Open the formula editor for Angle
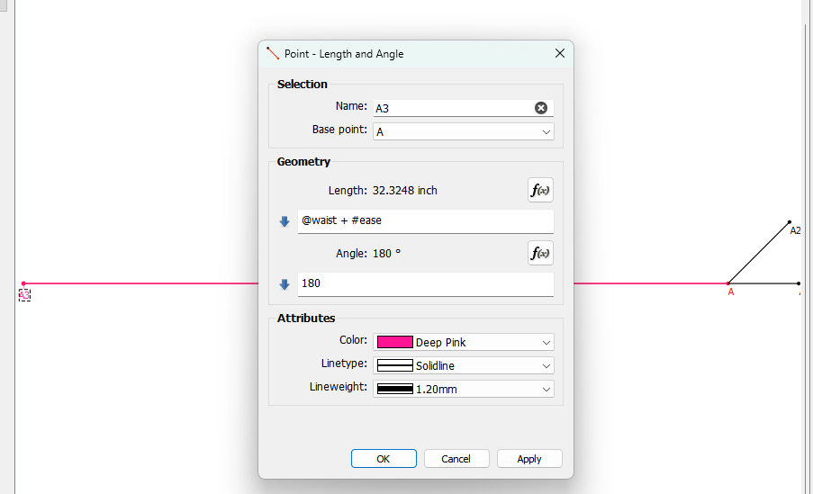The image size is (813, 494). pos(540,254)
